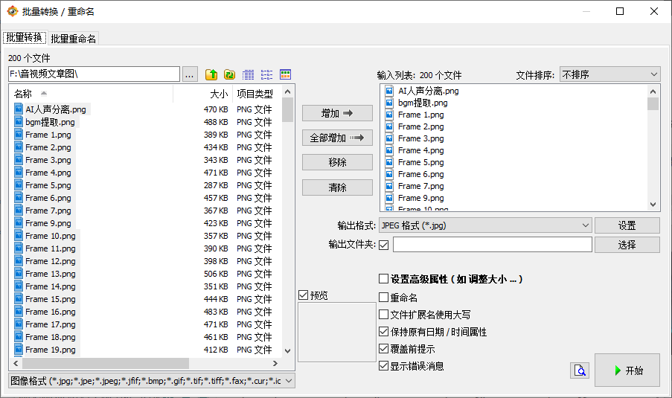Click 选择 to choose output folder
The image size is (672, 398).
pos(627,245)
